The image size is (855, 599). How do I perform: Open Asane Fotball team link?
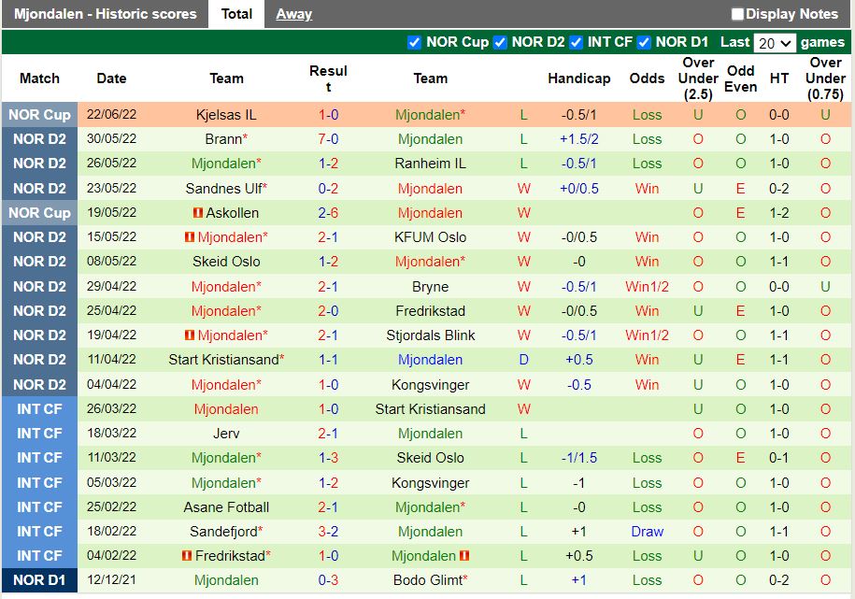(x=226, y=507)
